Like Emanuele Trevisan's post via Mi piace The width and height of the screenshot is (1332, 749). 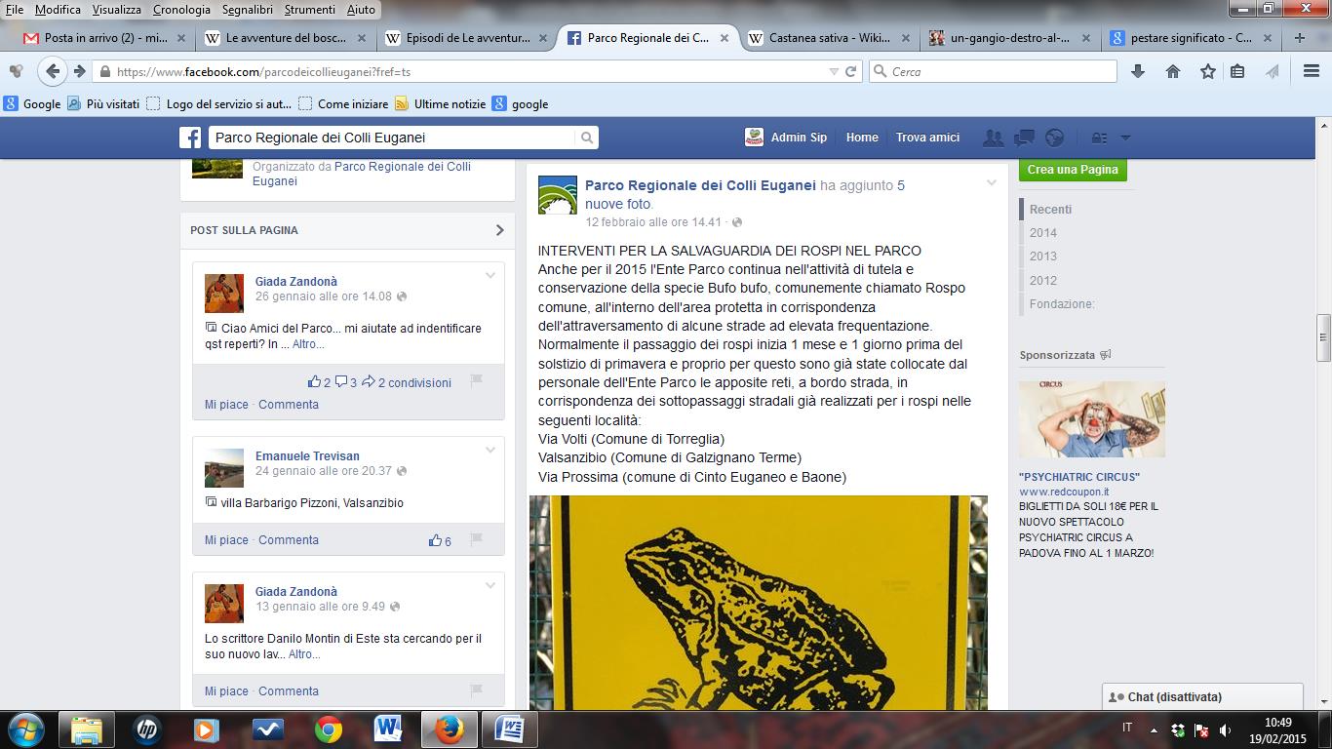coord(226,540)
